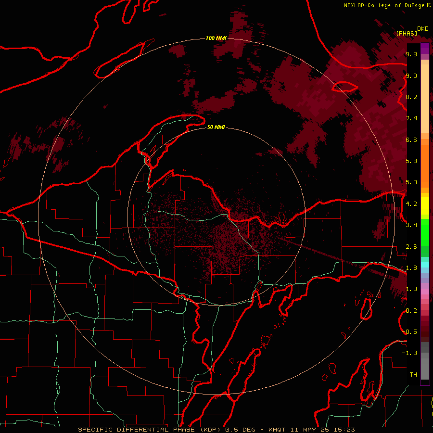Click the [PHAS] legend heading
Screen dimensions: 433x433
407,33
